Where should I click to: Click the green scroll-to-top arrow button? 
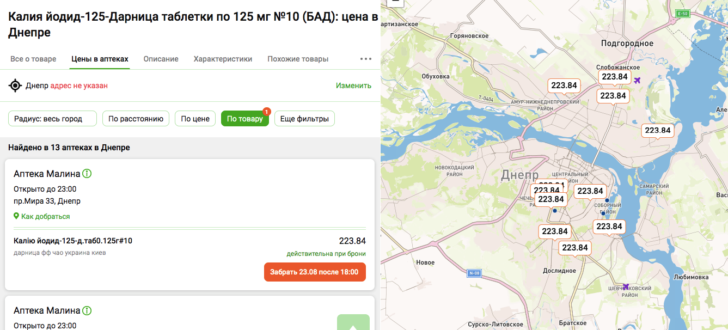click(353, 323)
